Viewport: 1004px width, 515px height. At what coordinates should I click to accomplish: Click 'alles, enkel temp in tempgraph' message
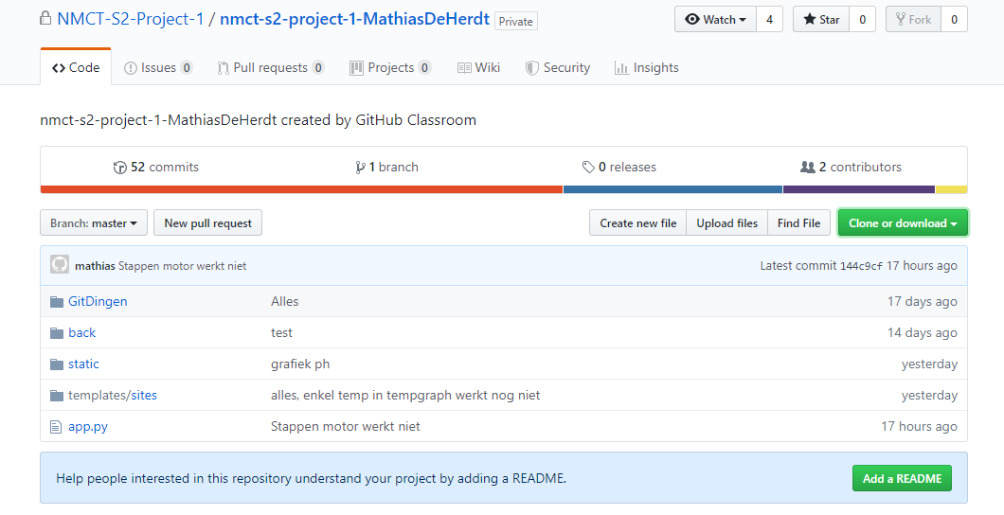tap(405, 396)
